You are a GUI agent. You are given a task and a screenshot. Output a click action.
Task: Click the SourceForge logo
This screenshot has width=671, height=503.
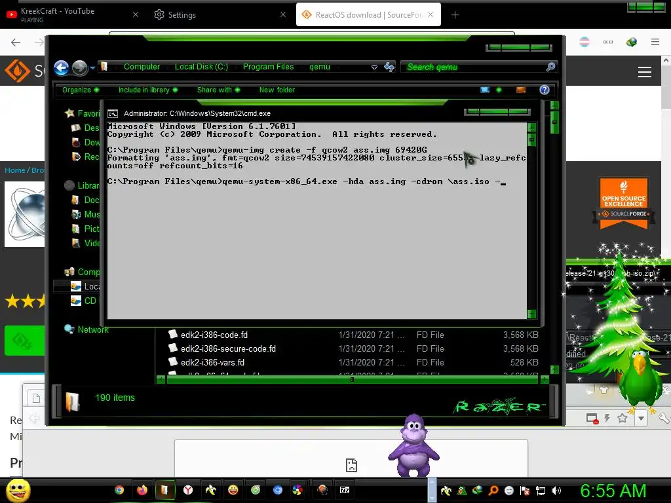(x=17, y=71)
